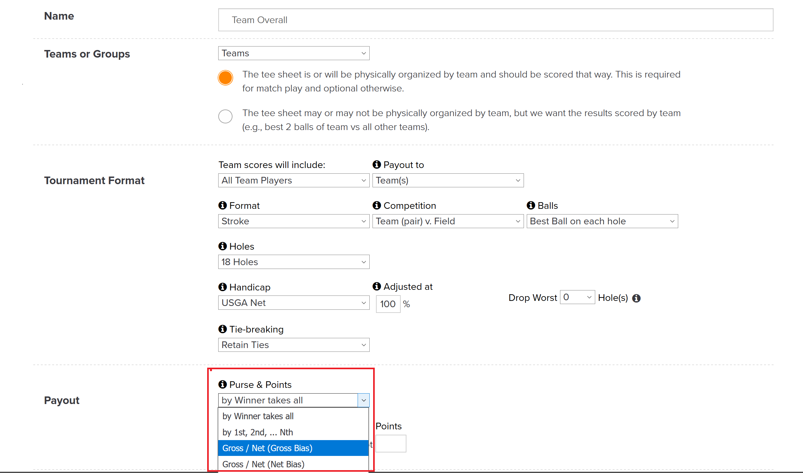Click the Adjusted at info icon
This screenshot has height=473, width=803.
[376, 286]
